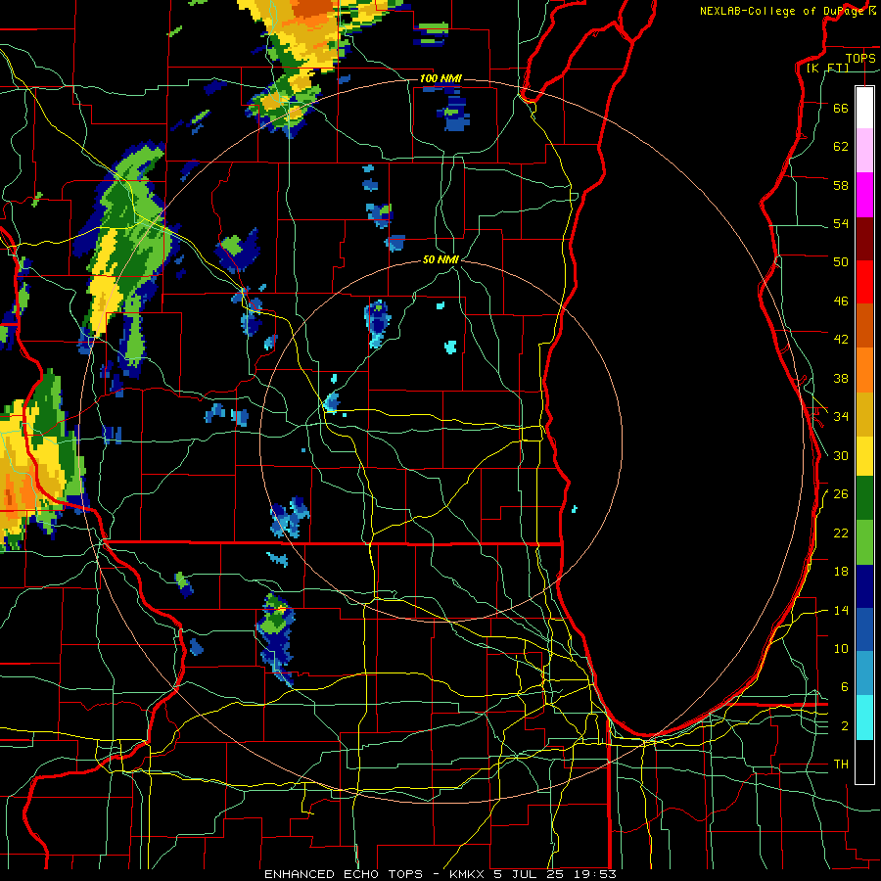Click the 22 value on the legend
The height and width of the screenshot is (881, 881).
[841, 533]
